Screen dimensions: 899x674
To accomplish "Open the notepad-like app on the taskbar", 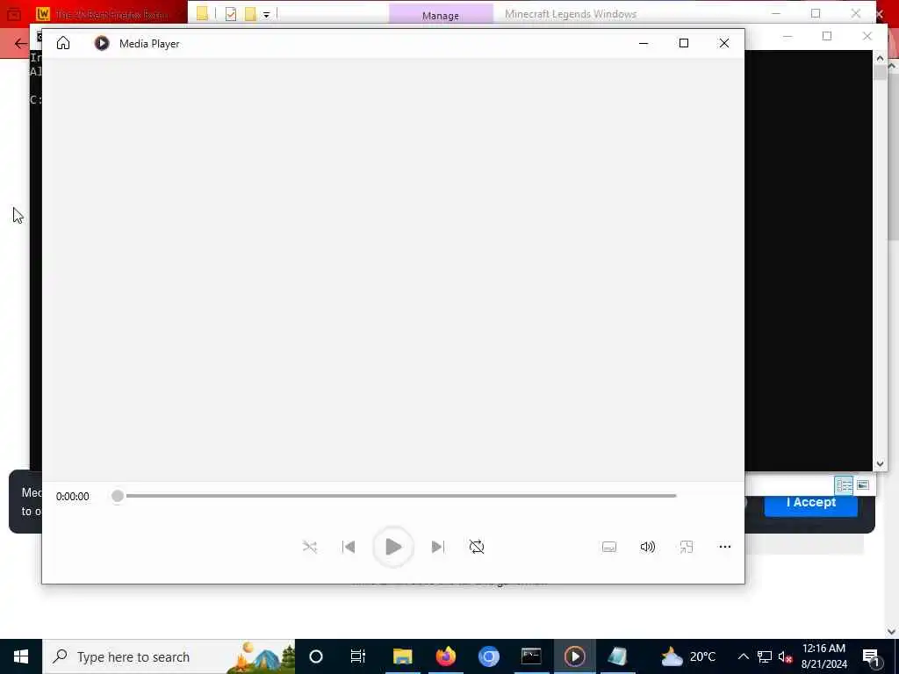I will pos(617,656).
